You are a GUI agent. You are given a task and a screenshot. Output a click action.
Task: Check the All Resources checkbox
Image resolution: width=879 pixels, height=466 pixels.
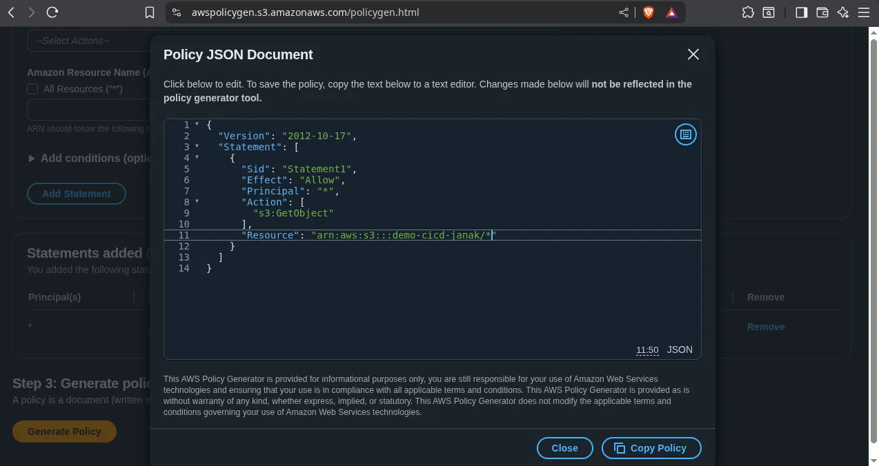tap(32, 89)
